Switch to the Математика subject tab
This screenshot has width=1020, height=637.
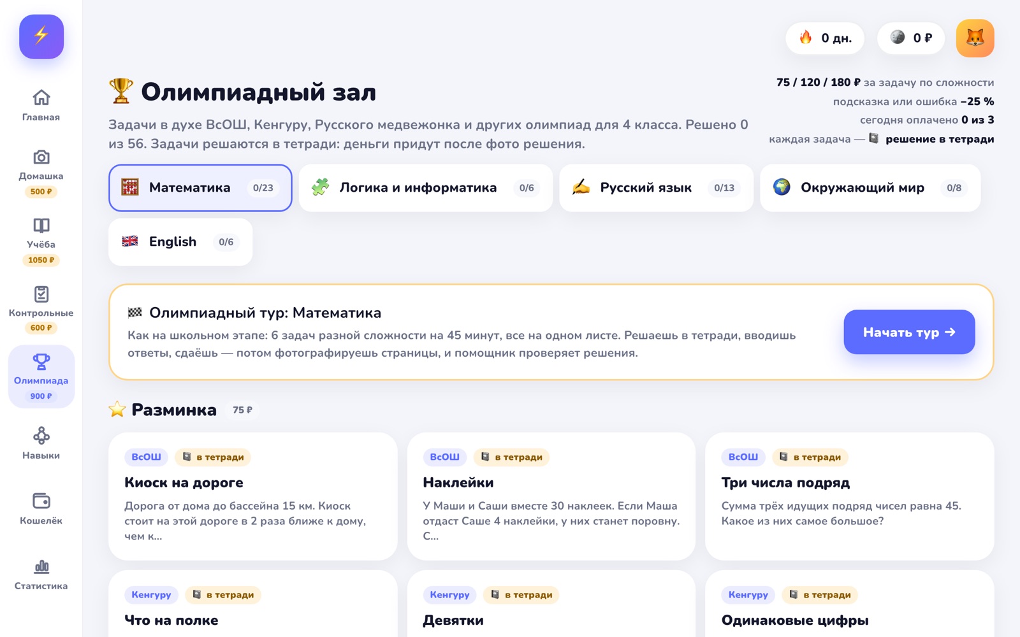tap(200, 188)
